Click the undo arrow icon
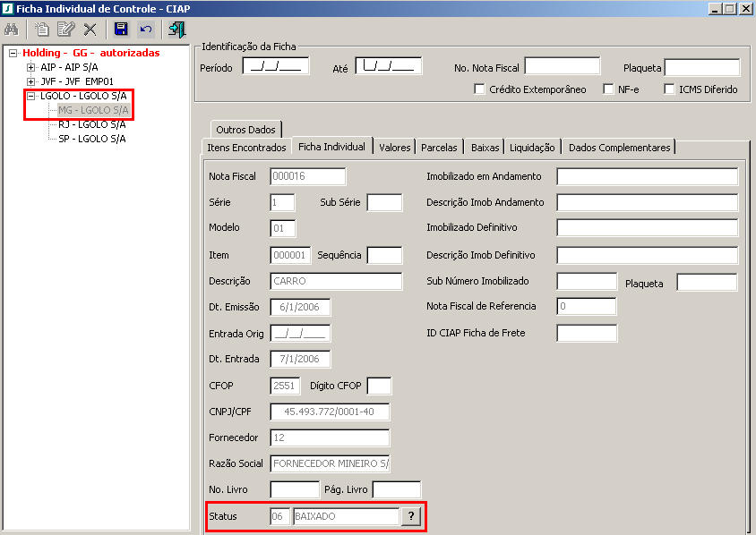This screenshot has width=756, height=535. 145,30
